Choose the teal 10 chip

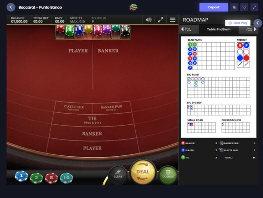click(66, 178)
